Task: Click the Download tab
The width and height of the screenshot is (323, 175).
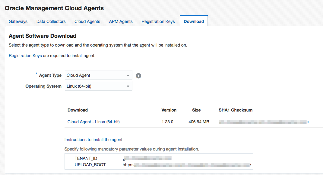Action: click(x=194, y=21)
